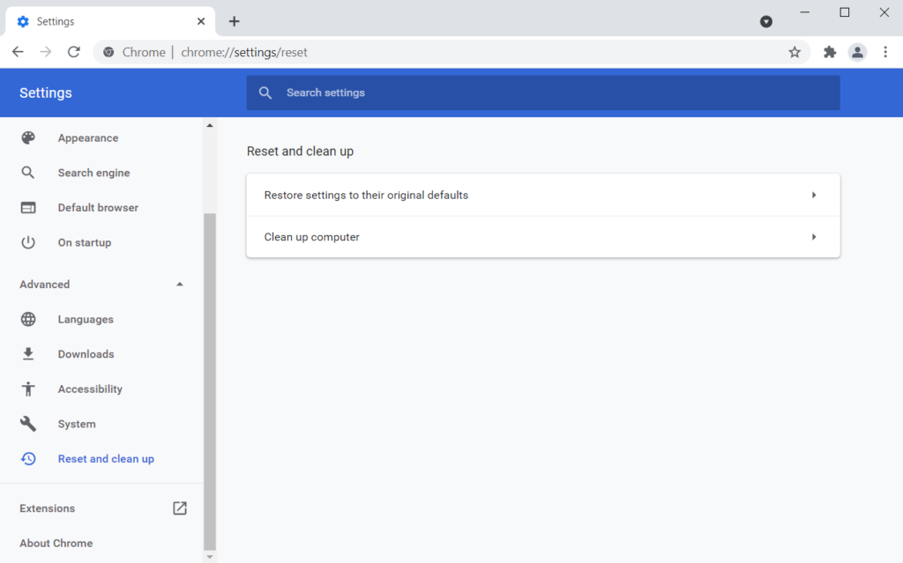Click the On startup power icon
The height and width of the screenshot is (563, 903).
tap(28, 242)
